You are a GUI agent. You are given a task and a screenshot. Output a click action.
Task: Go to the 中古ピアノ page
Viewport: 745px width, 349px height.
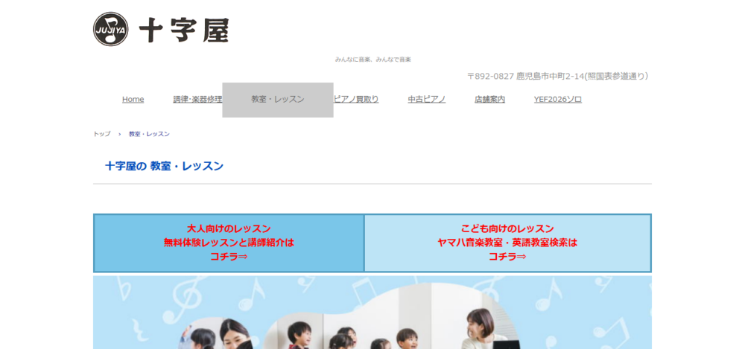[x=427, y=99]
